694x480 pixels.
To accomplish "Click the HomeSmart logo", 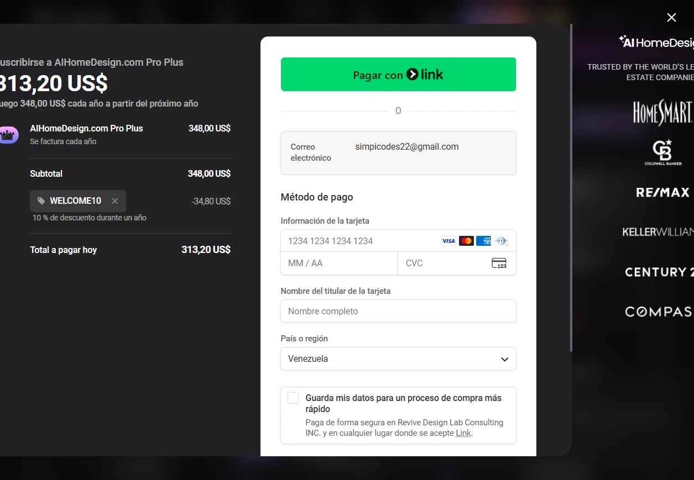I will (x=663, y=113).
